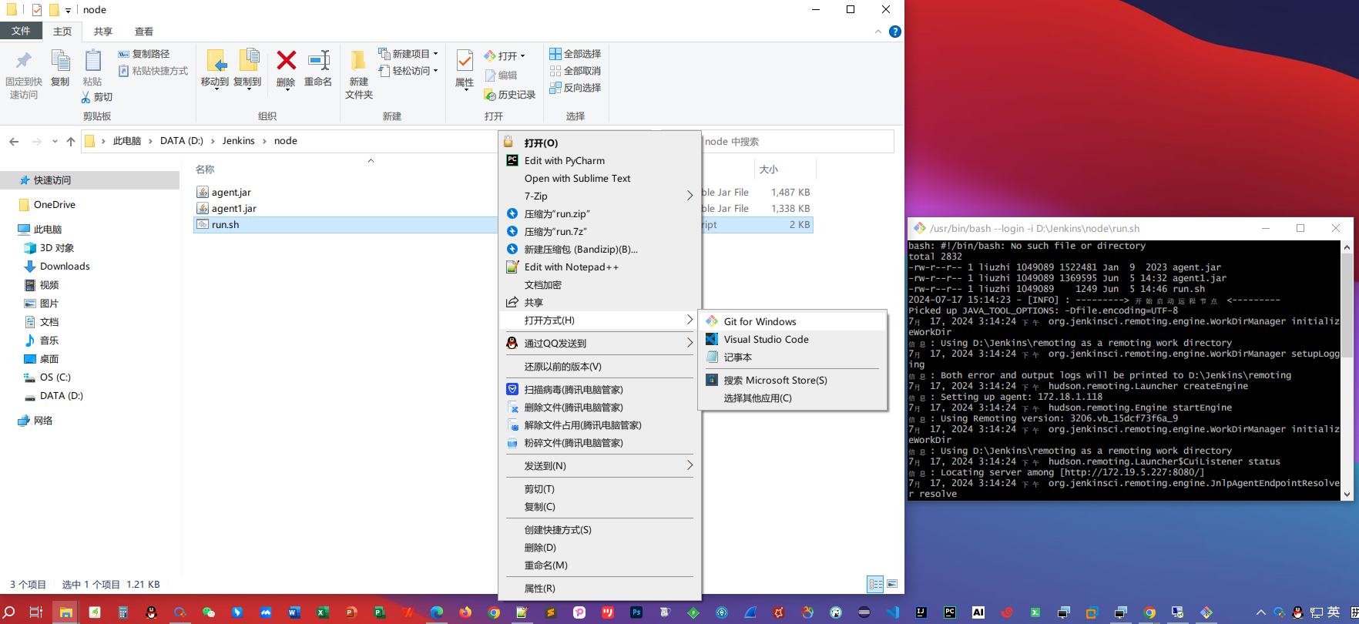The image size is (1359, 624).
Task: Open the New Item (新建项目) dropdown
Action: click(x=408, y=54)
